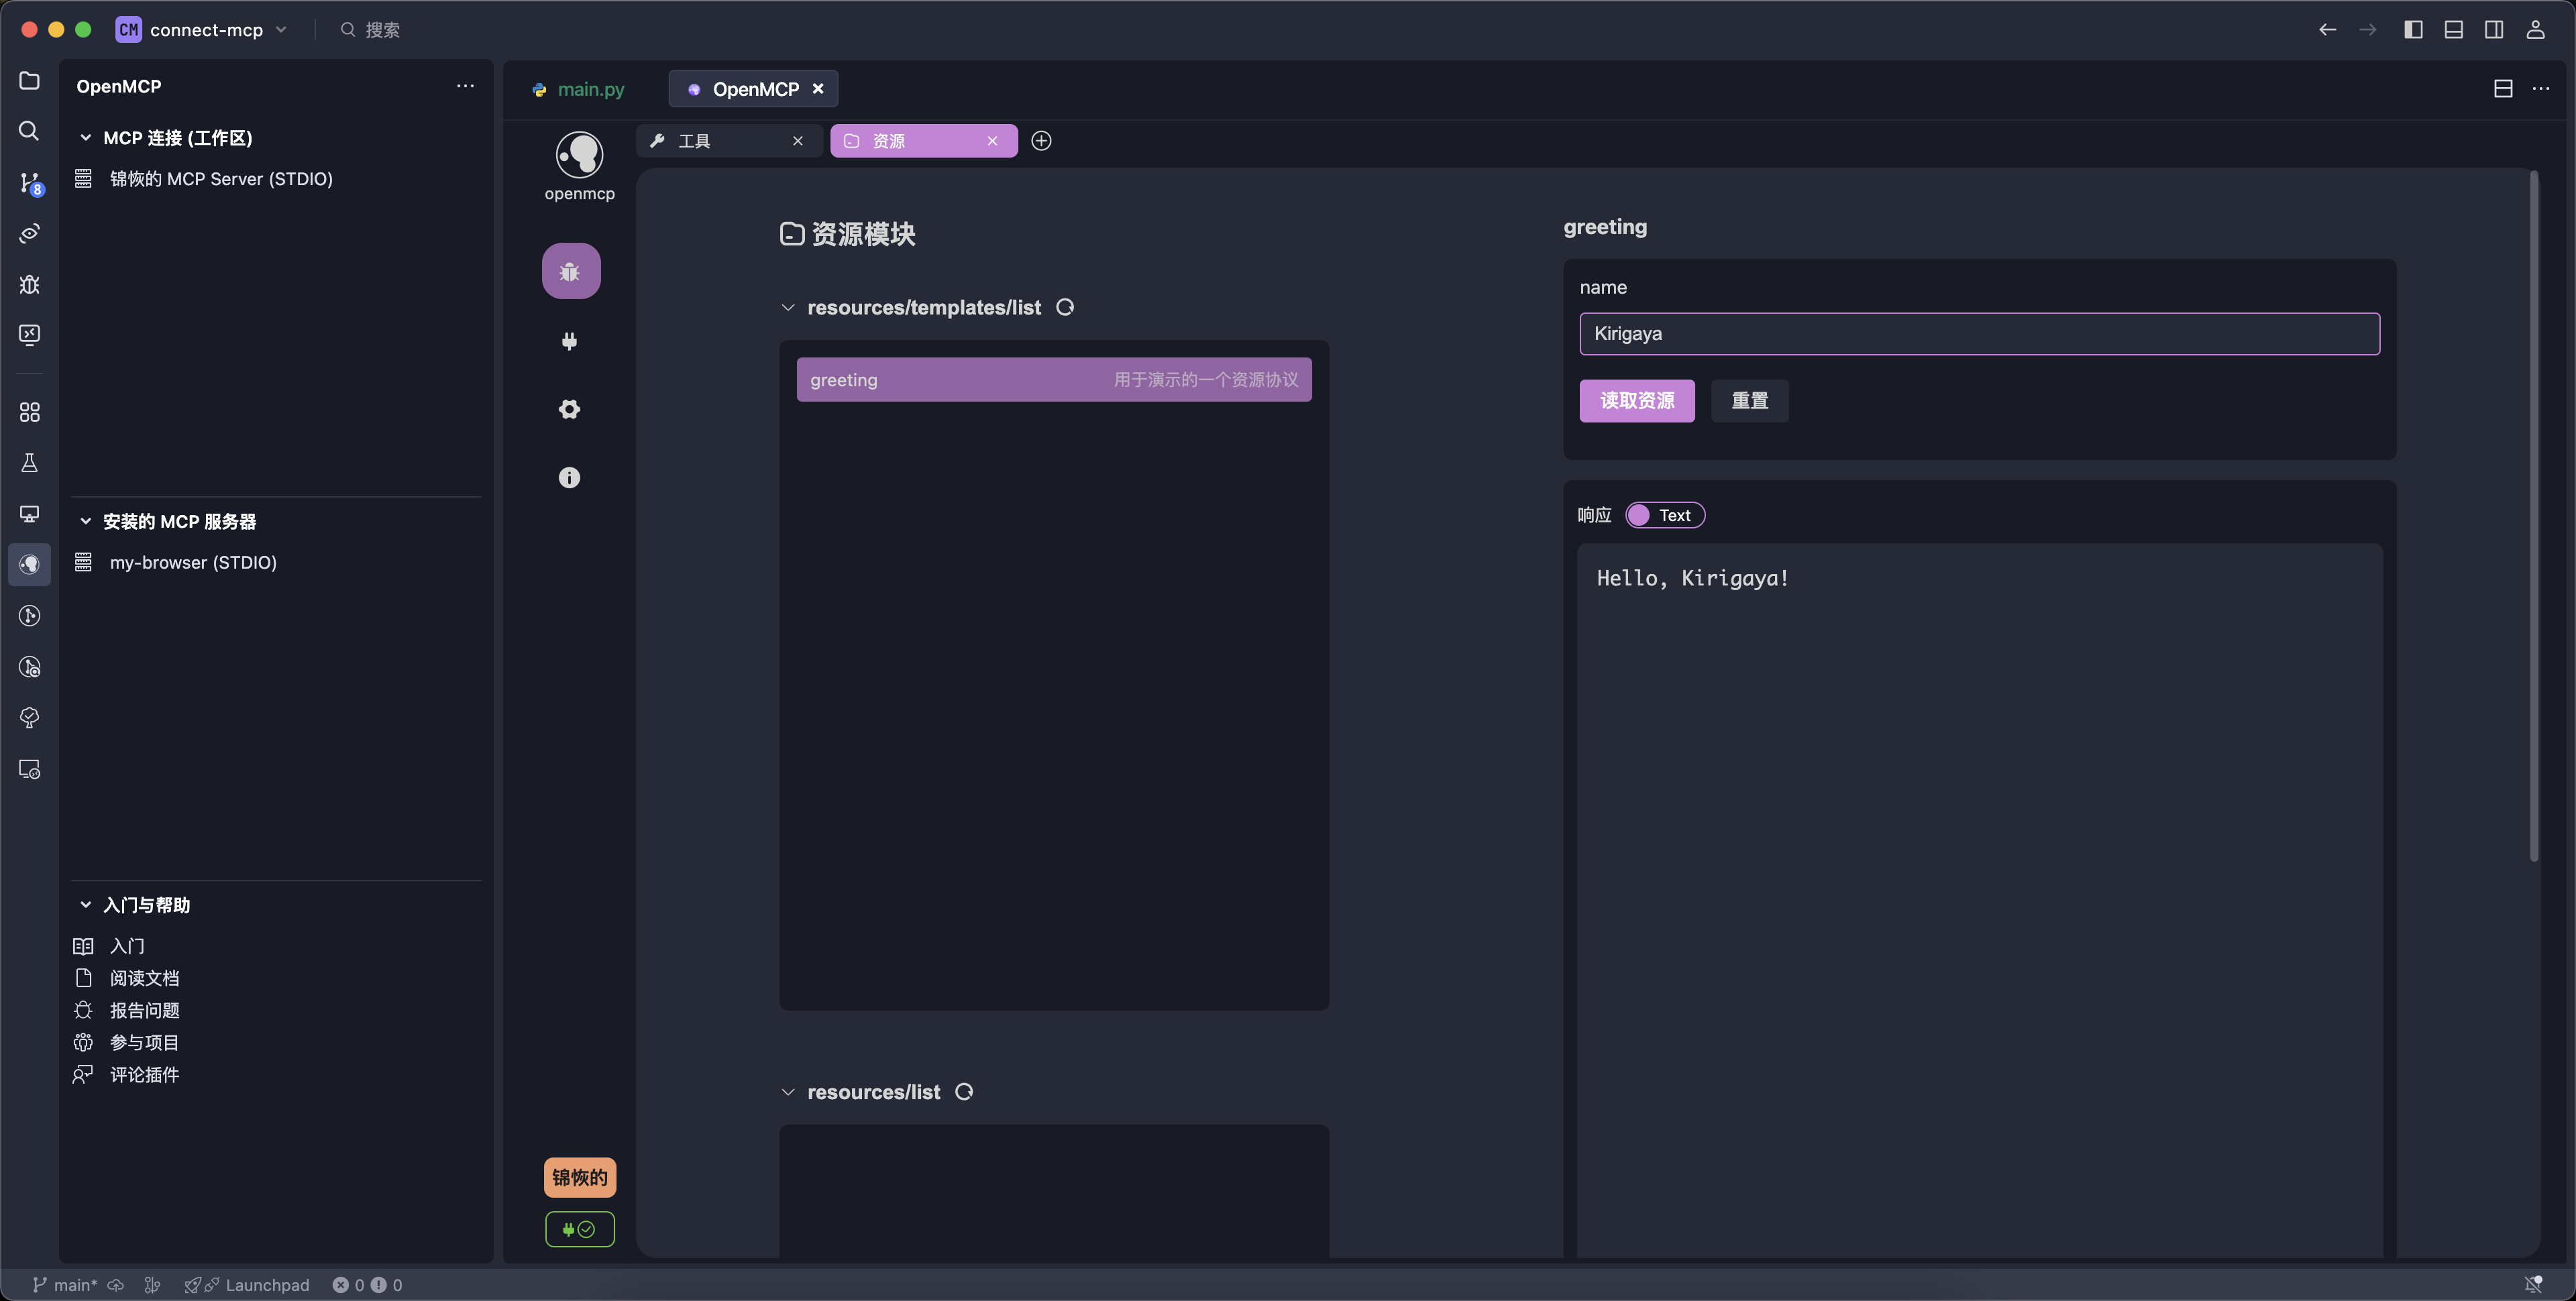Image resolution: width=2576 pixels, height=1301 pixels.
Task: Open the Extensions view in the activity bar
Action: click(x=29, y=411)
